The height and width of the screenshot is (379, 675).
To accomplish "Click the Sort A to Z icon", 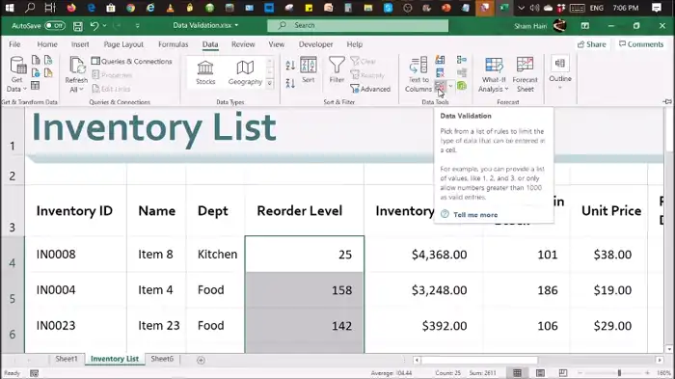I will pyautogui.click(x=290, y=66).
